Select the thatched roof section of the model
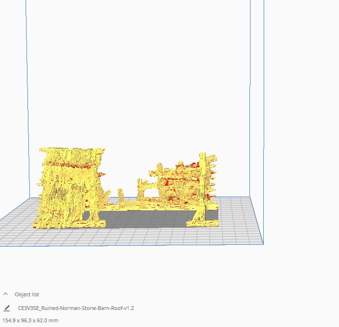The width and height of the screenshot is (339, 327). pos(69,186)
